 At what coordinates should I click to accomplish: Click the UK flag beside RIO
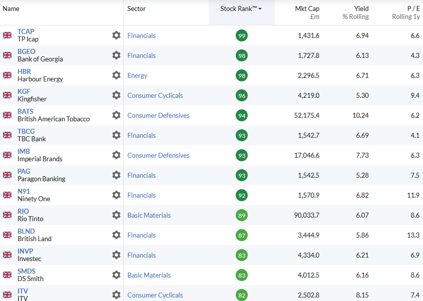(7, 215)
